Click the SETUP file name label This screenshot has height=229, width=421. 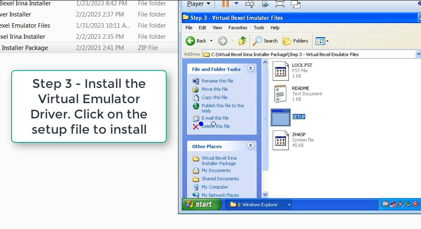point(299,117)
